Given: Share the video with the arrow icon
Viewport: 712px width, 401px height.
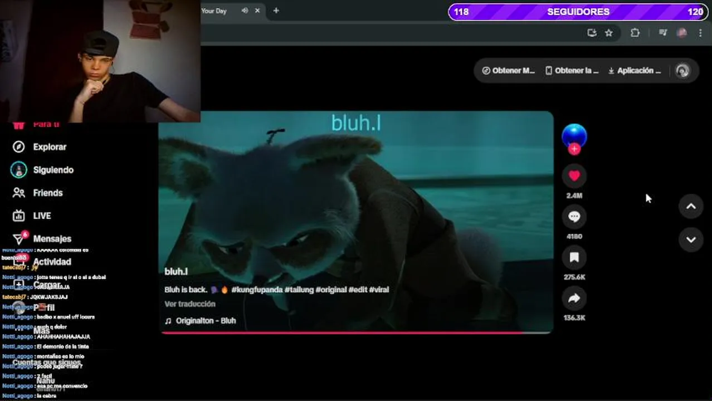Looking at the screenshot, I should (x=574, y=298).
